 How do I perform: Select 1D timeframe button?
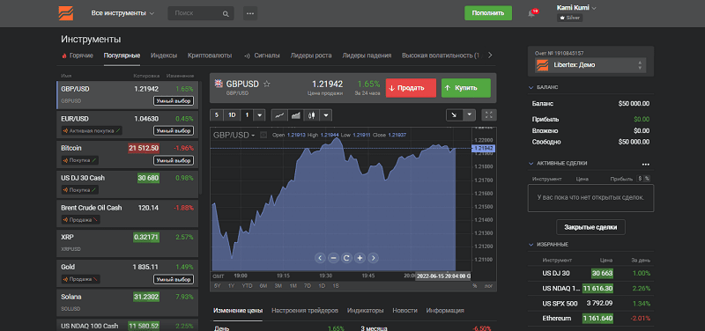tap(232, 115)
